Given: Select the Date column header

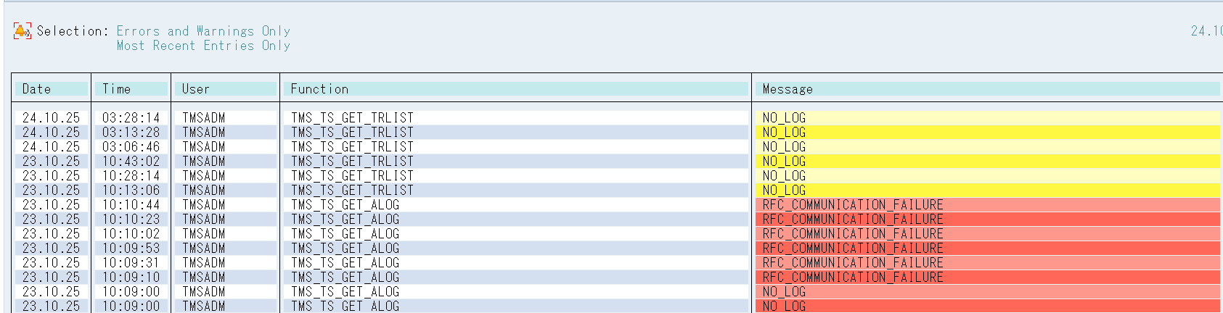Looking at the screenshot, I should pyautogui.click(x=52, y=89).
